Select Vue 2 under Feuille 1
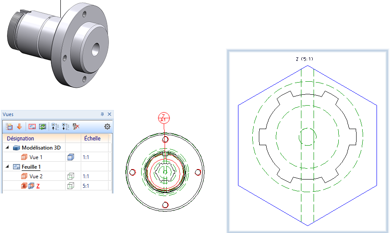Image resolution: width=390 pixels, height=233 pixels. tap(36, 176)
